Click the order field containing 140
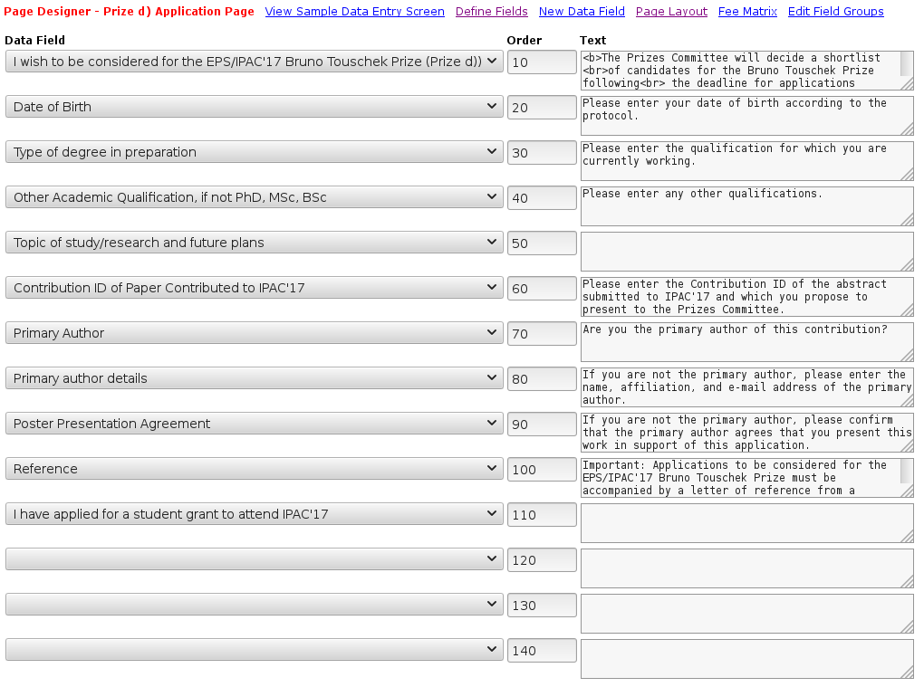This screenshot has height=687, width=924. [542, 651]
